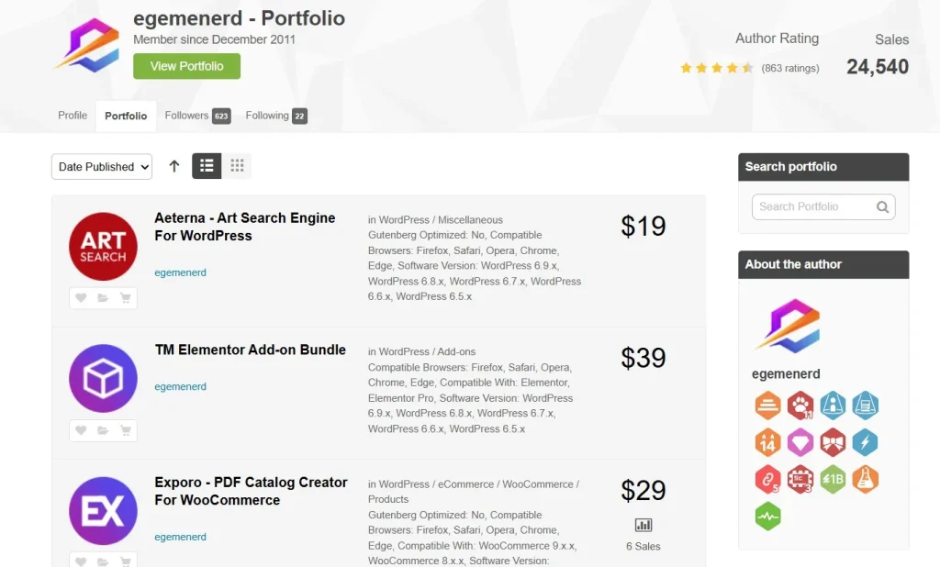
Task: Favorite the TM Elementor Add-on Bundle
Action: coord(81,430)
